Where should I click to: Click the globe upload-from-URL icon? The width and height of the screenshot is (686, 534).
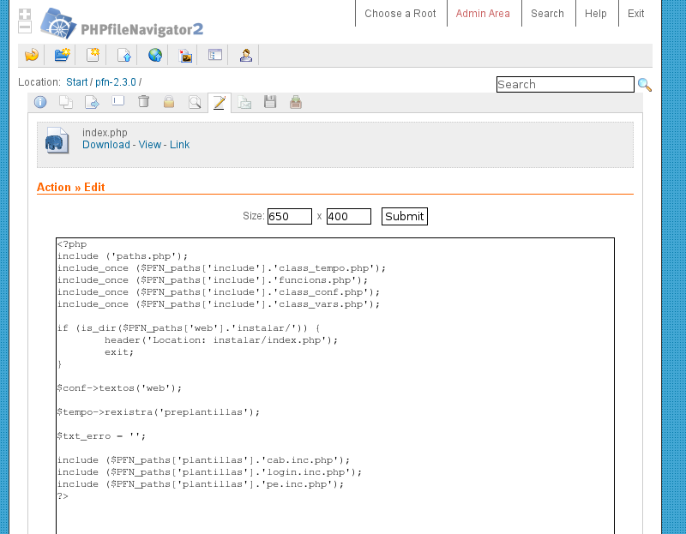pyautogui.click(x=154, y=56)
